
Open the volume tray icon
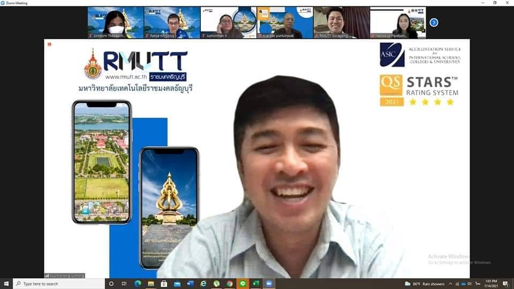pyautogui.click(x=470, y=284)
